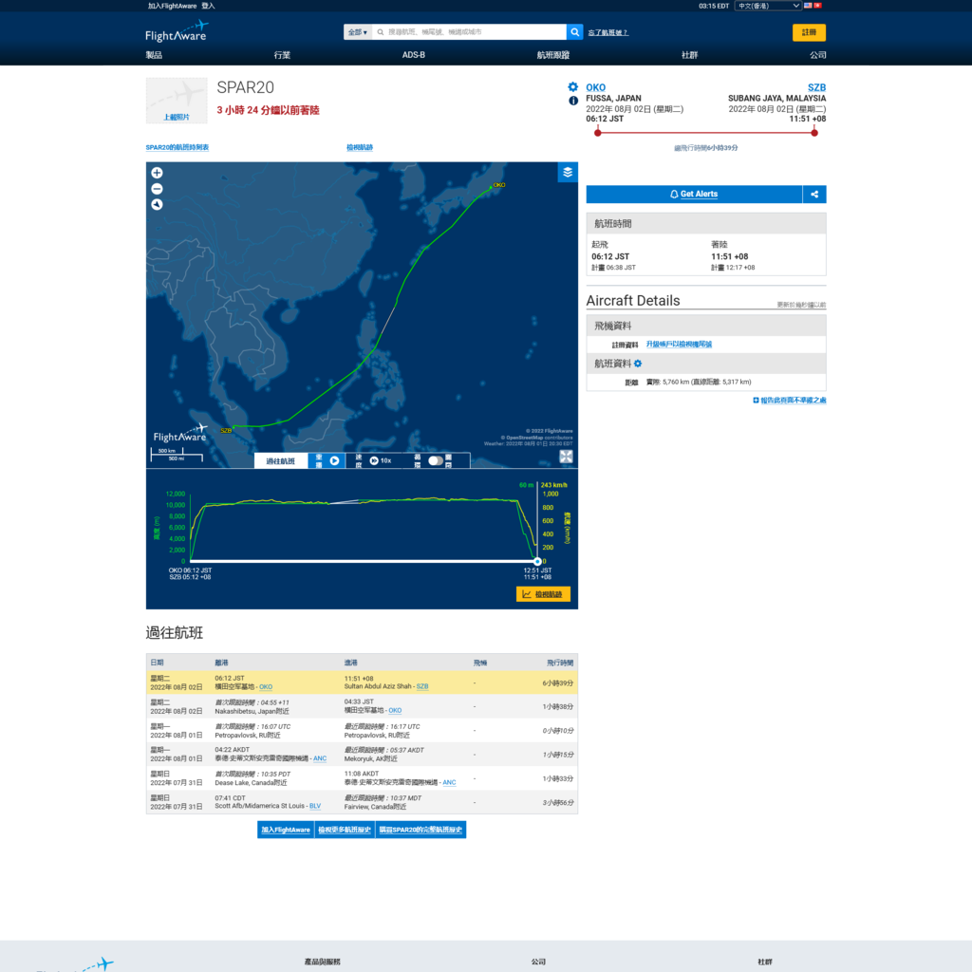This screenshot has height=972, width=972.
Task: Click the red origin dot on route progress bar
Action: (x=598, y=133)
